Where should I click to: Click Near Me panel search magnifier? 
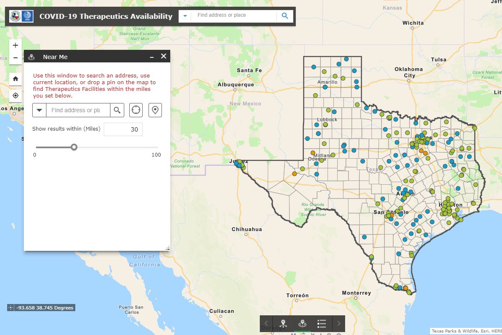(x=117, y=110)
